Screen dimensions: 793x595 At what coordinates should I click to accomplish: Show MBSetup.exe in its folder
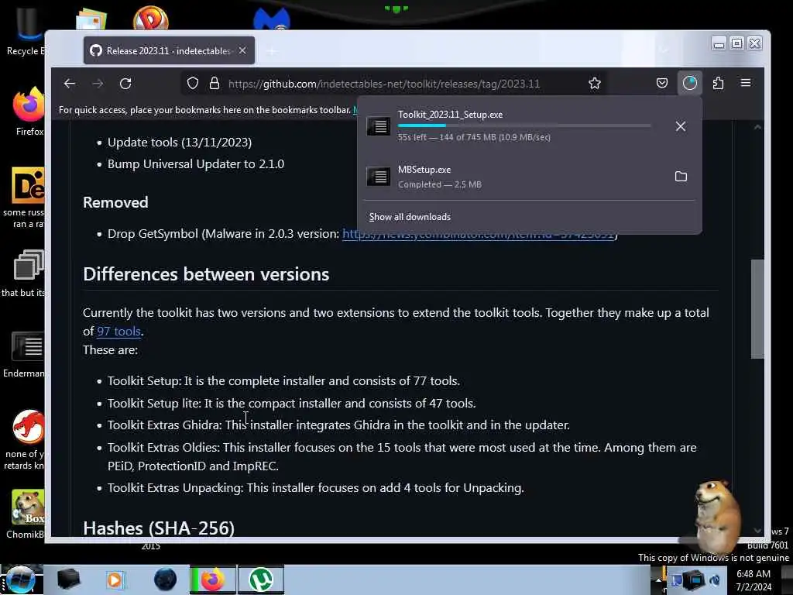[x=681, y=177]
